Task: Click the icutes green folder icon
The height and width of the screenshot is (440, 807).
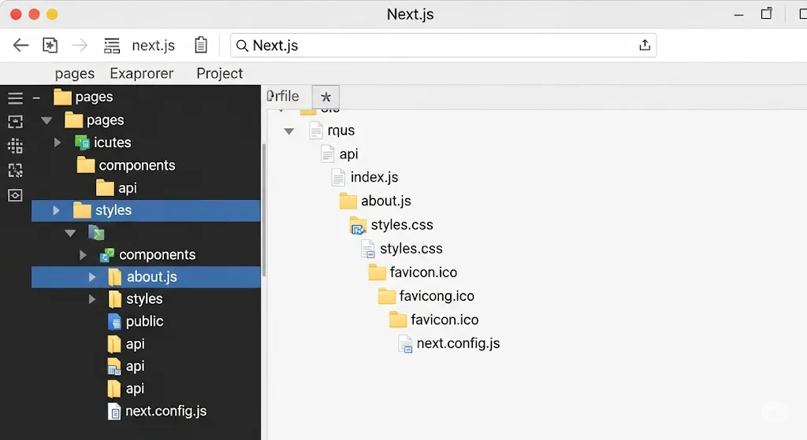Action: [x=82, y=142]
